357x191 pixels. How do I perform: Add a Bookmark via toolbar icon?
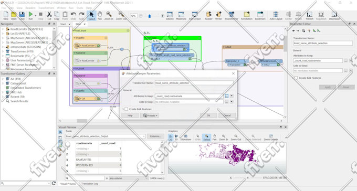pyautogui.click(x=260, y=16)
